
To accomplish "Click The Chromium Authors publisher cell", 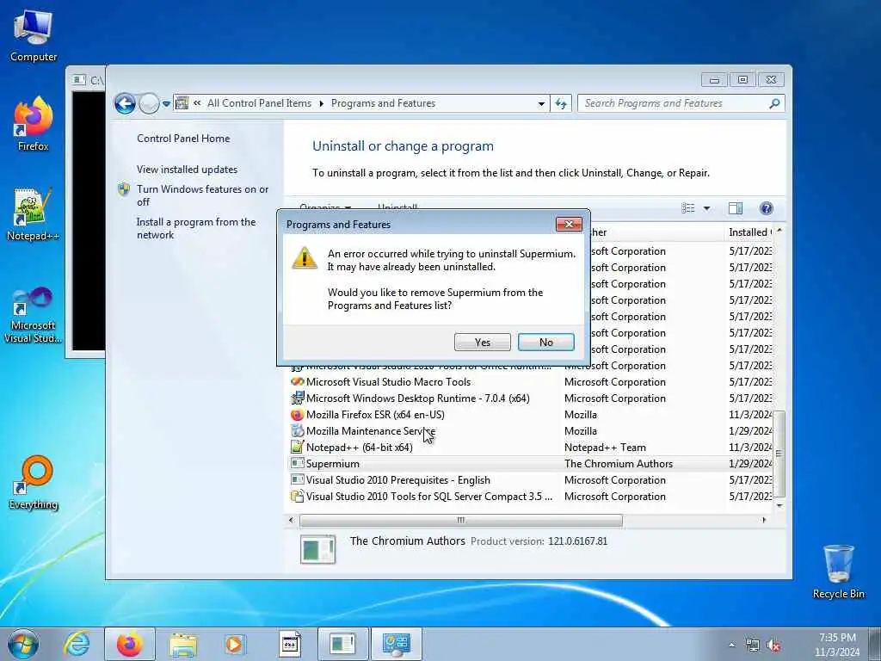I will (618, 464).
